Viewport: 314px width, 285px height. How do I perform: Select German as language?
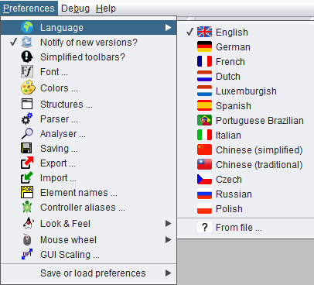point(246,46)
